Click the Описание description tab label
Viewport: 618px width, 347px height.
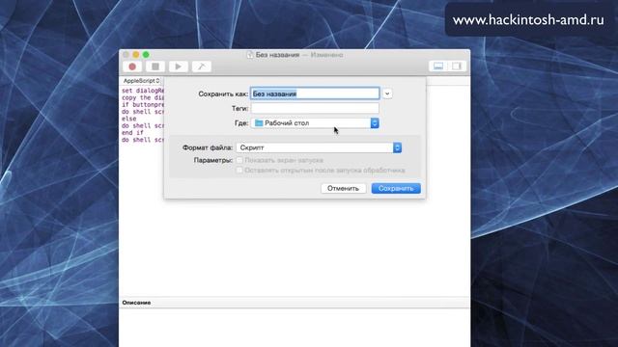tap(136, 303)
